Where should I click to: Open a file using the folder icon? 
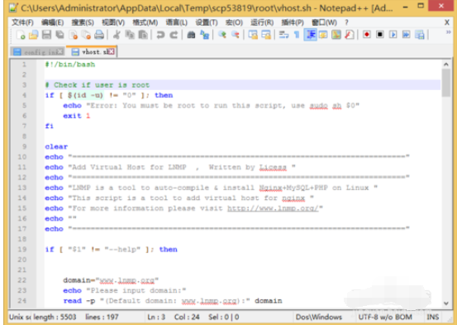click(34, 35)
